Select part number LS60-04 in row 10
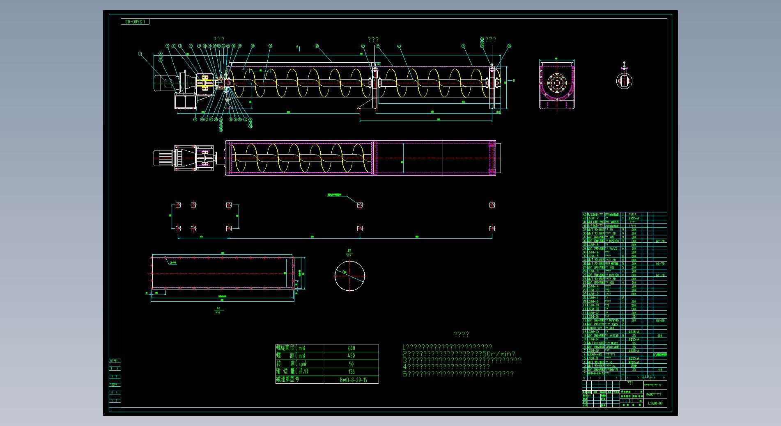781x426 pixels. click(593, 339)
